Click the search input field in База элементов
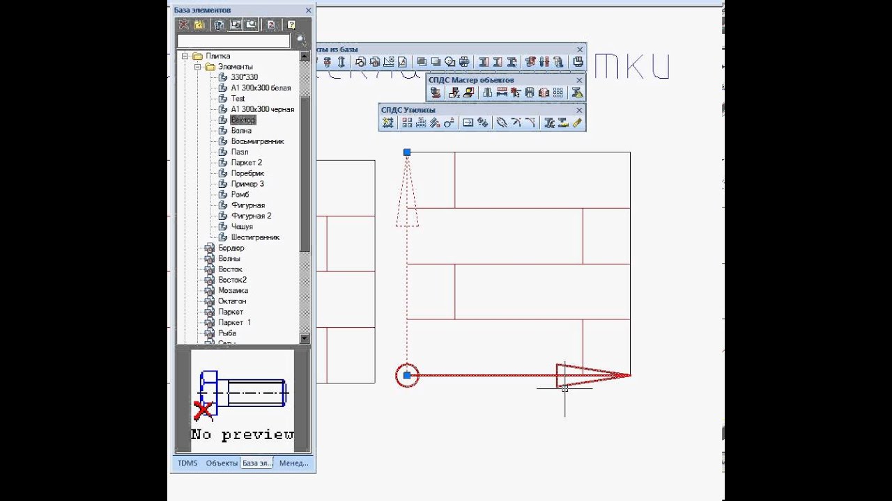The width and height of the screenshot is (892, 501). pos(233,41)
